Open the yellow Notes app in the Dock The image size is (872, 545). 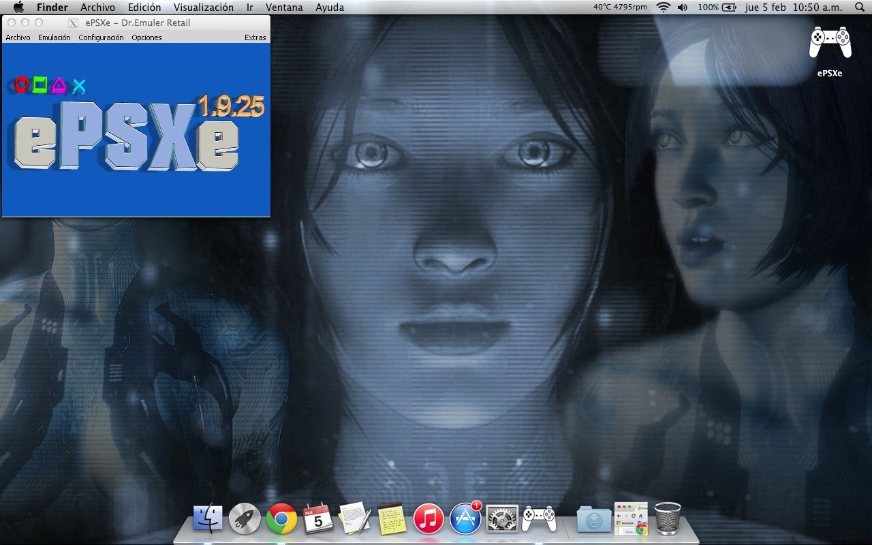(x=392, y=519)
